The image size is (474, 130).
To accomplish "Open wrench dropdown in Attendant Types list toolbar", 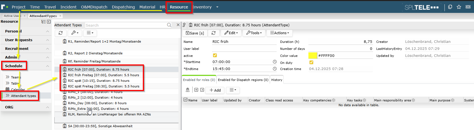I will (x=75, y=33).
